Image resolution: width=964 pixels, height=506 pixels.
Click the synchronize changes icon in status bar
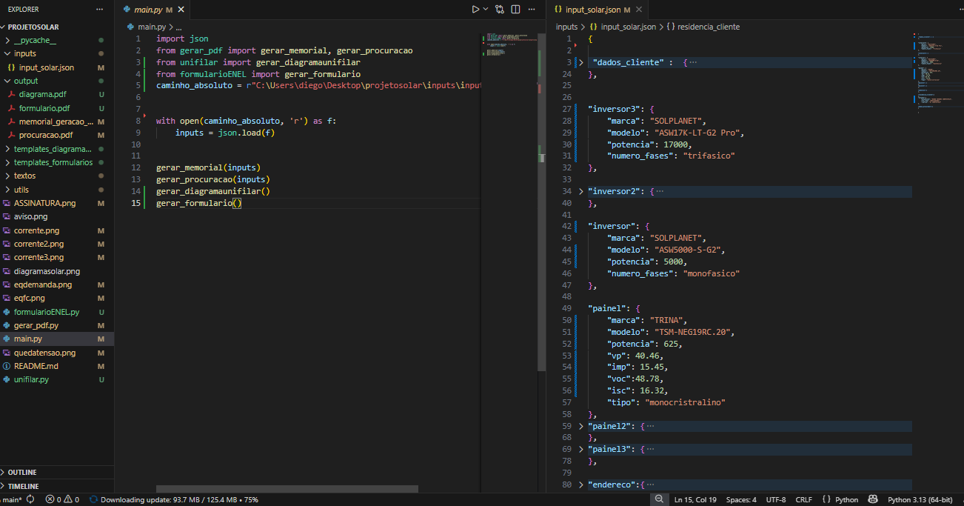pyautogui.click(x=30, y=499)
